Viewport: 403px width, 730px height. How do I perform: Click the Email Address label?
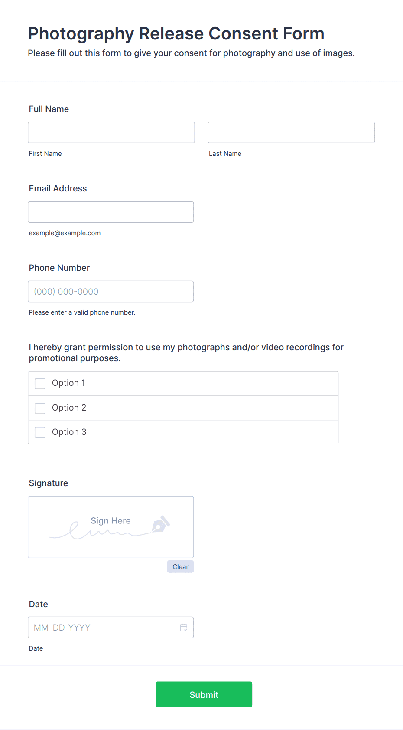[x=58, y=189]
